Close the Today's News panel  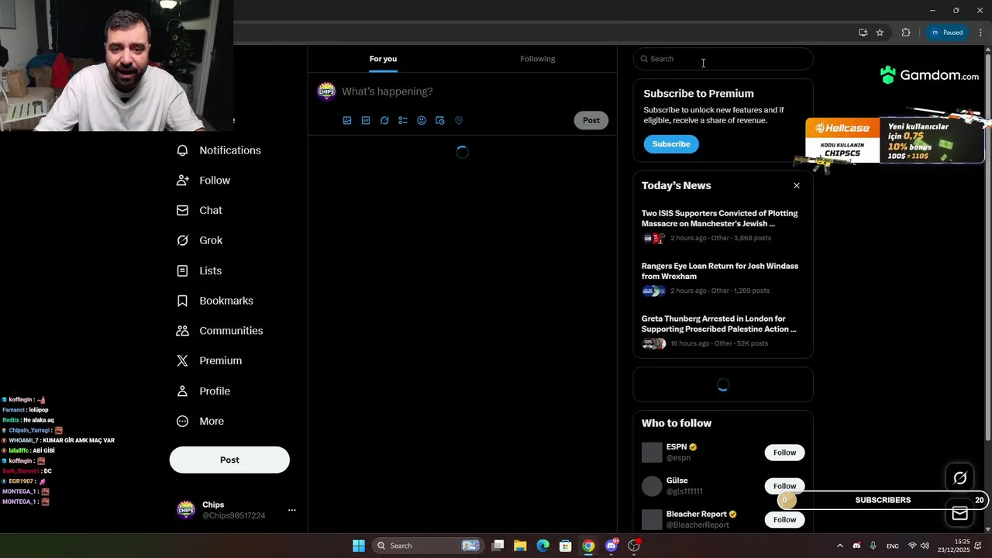point(796,186)
